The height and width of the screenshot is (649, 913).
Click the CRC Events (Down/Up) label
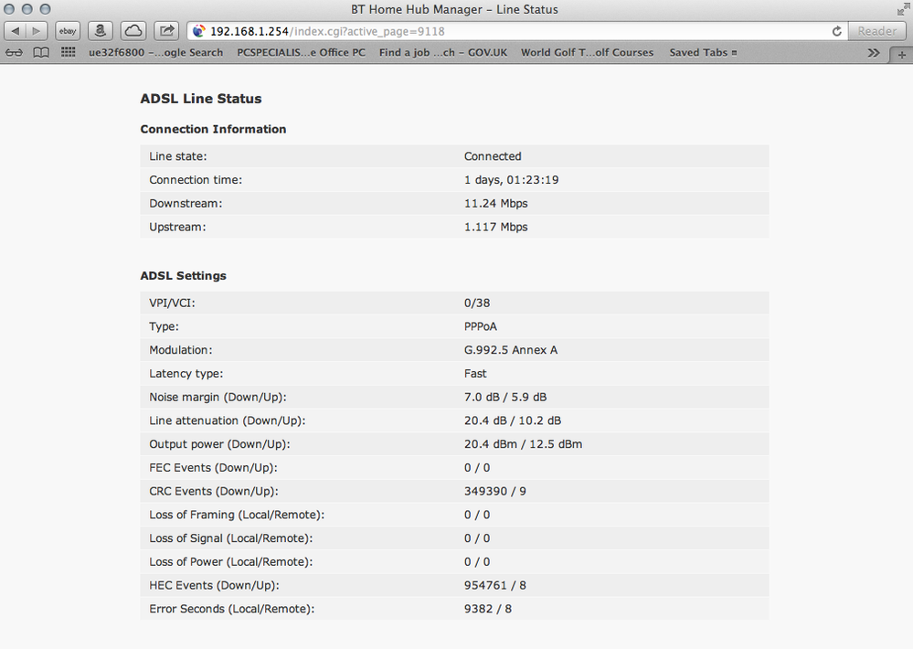click(214, 491)
